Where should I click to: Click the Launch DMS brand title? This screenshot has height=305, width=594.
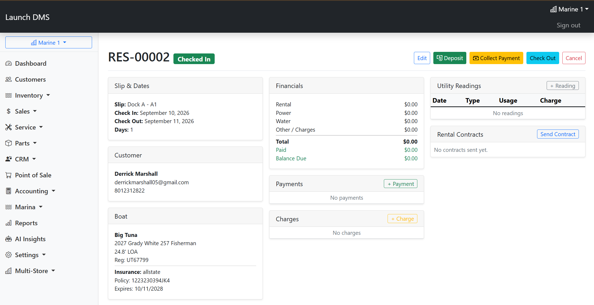point(27,17)
